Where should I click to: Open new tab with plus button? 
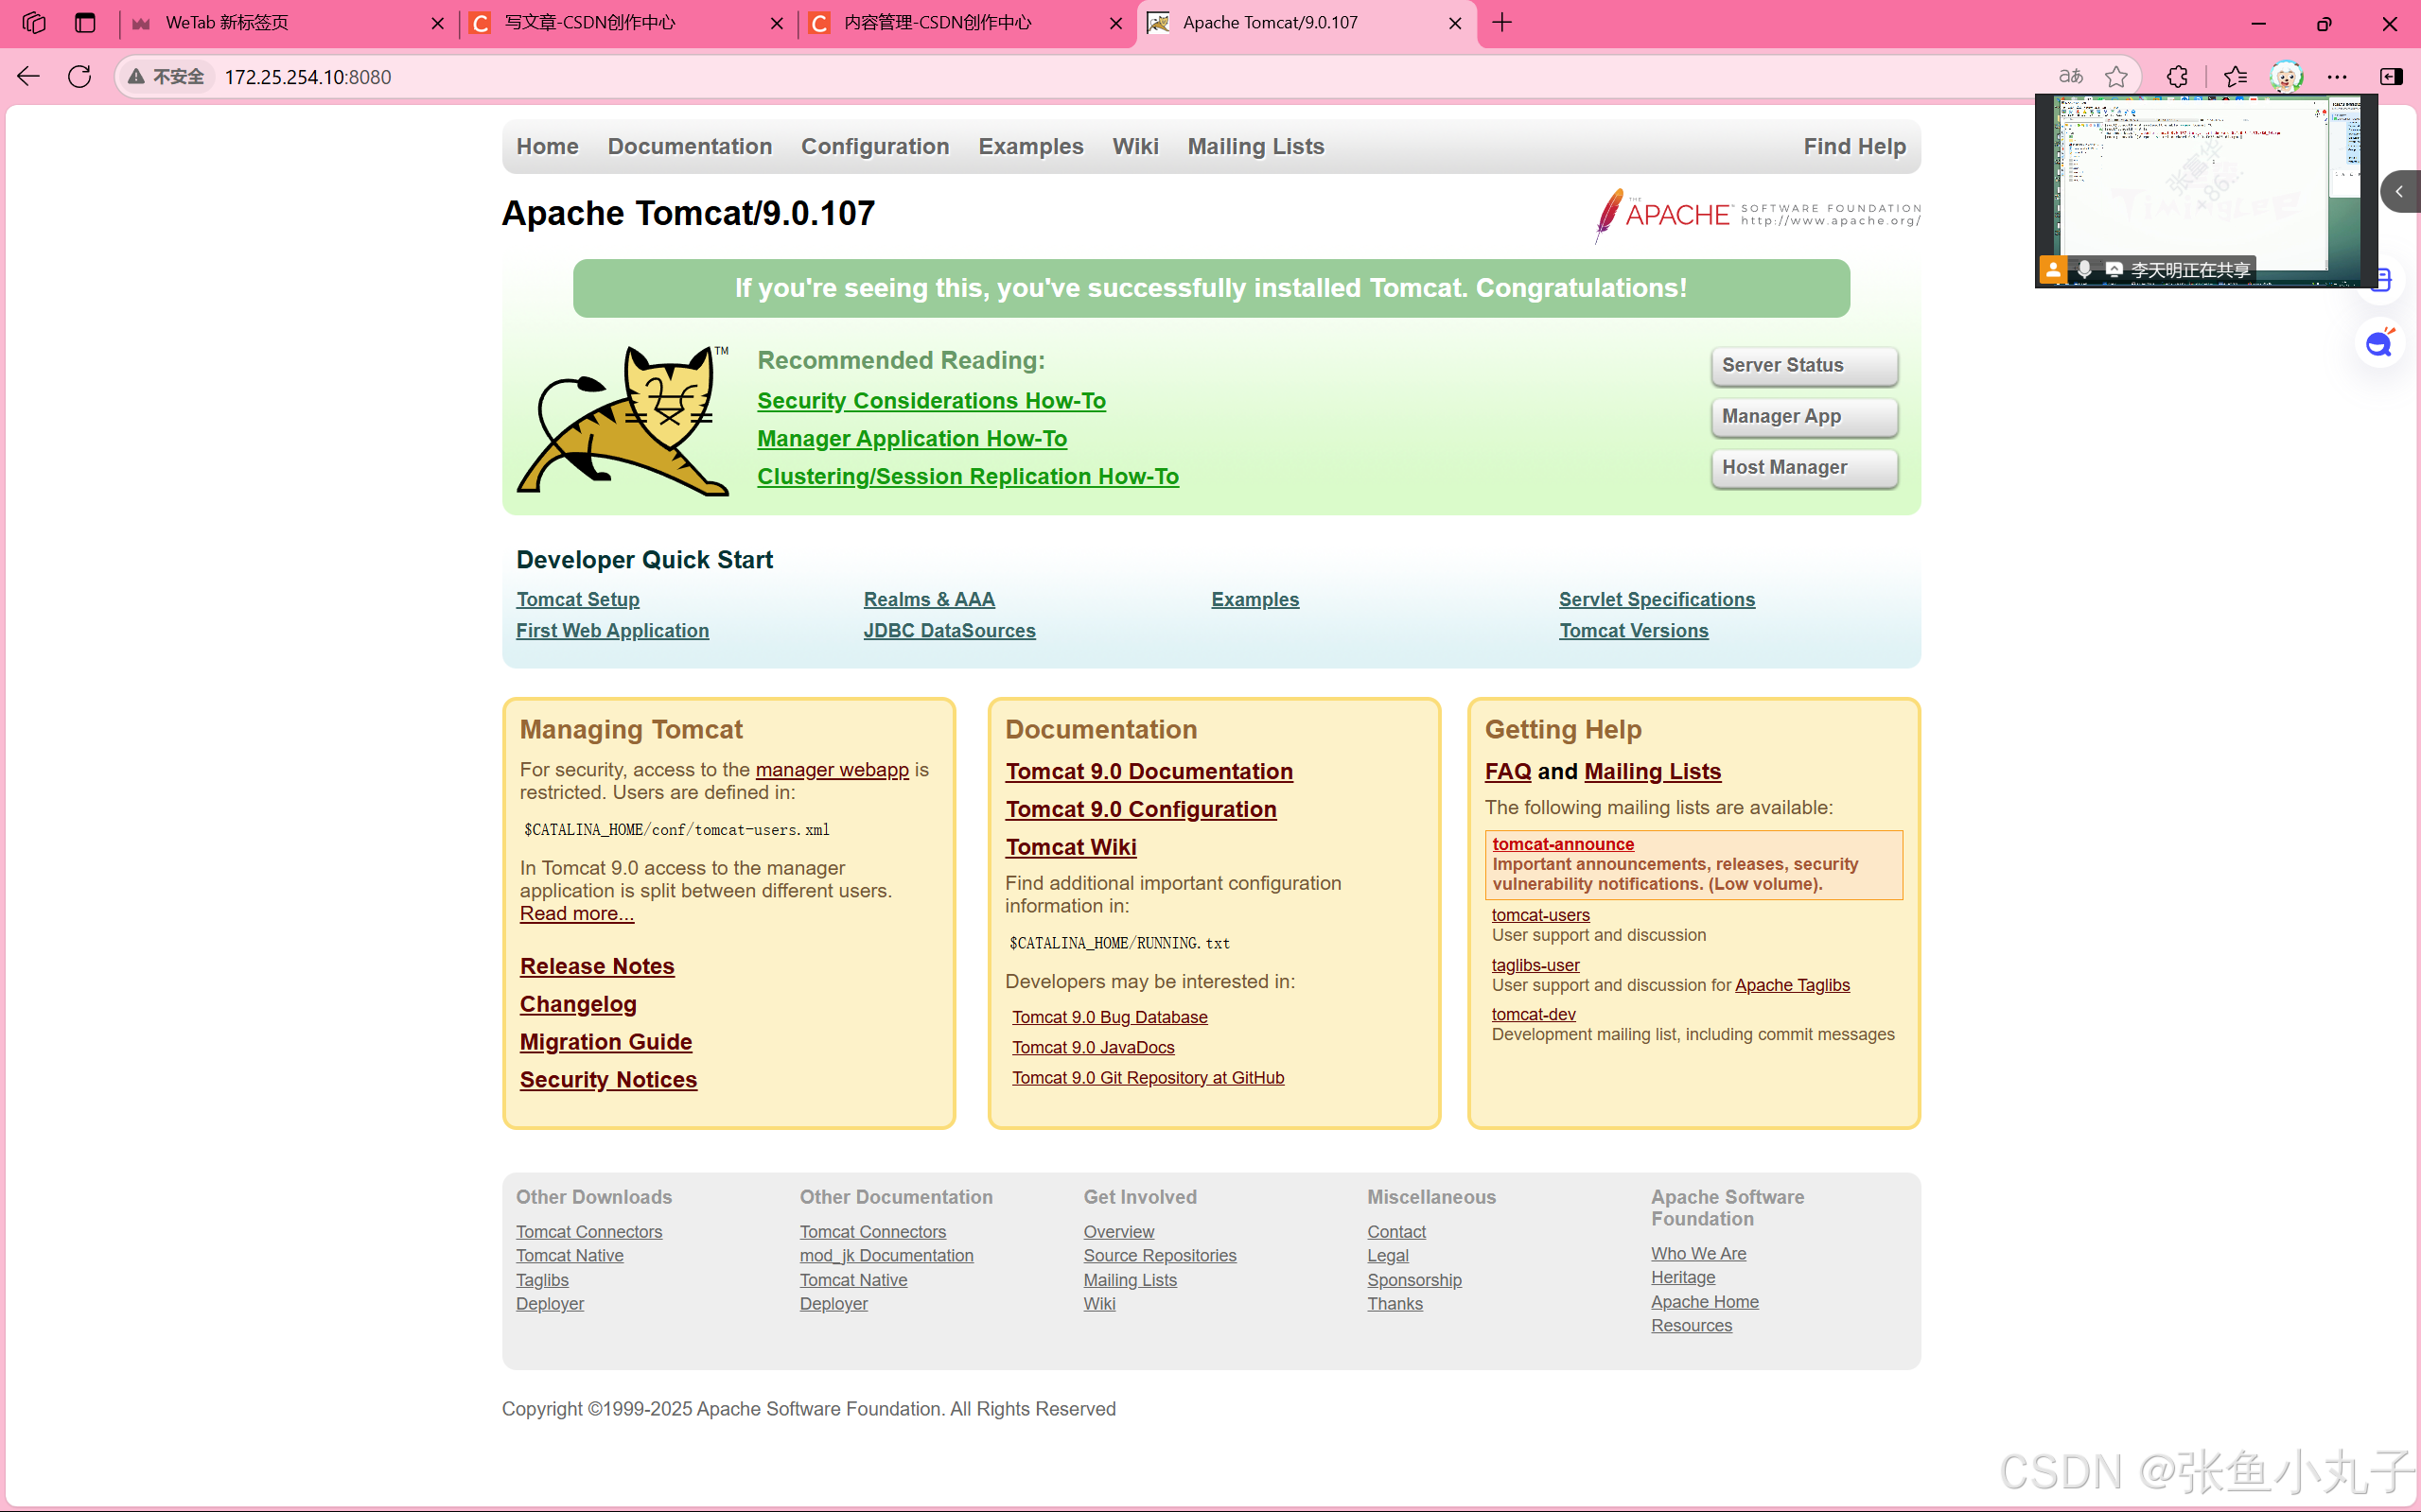[1501, 22]
